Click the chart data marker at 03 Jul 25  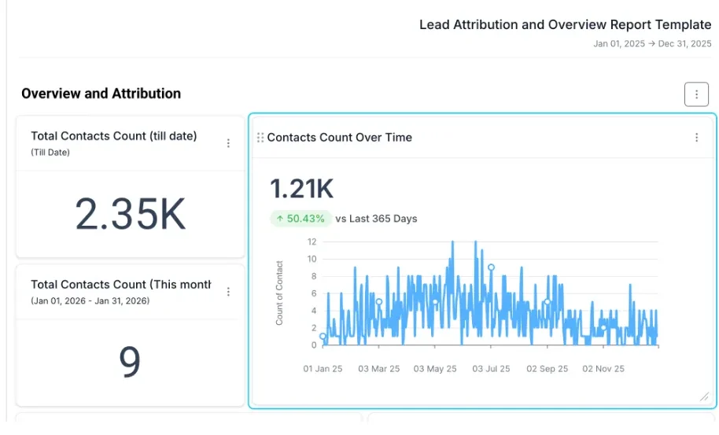[x=491, y=267]
